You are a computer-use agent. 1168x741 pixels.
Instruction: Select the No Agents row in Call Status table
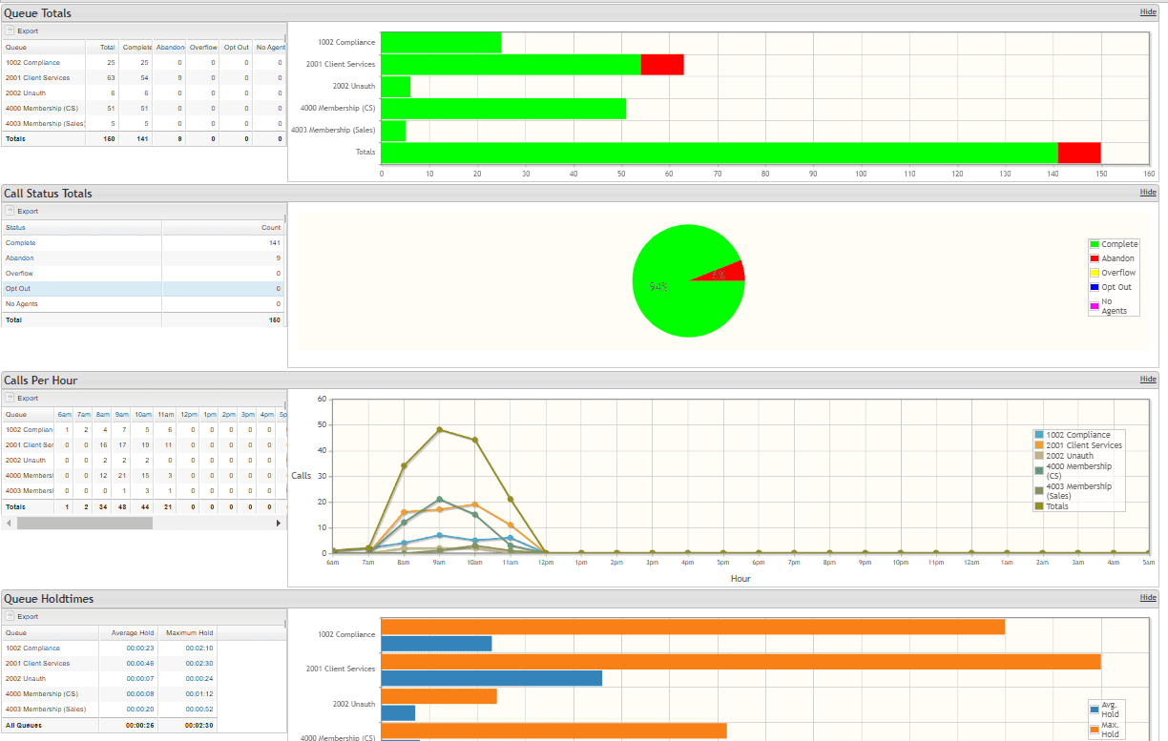(x=142, y=304)
